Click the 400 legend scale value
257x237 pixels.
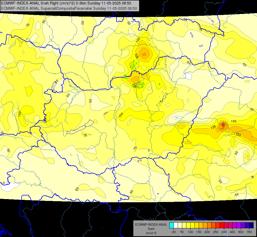[x=232, y=232]
